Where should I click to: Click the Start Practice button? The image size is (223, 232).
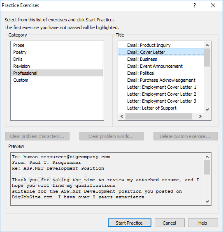pyautogui.click(x=130, y=223)
